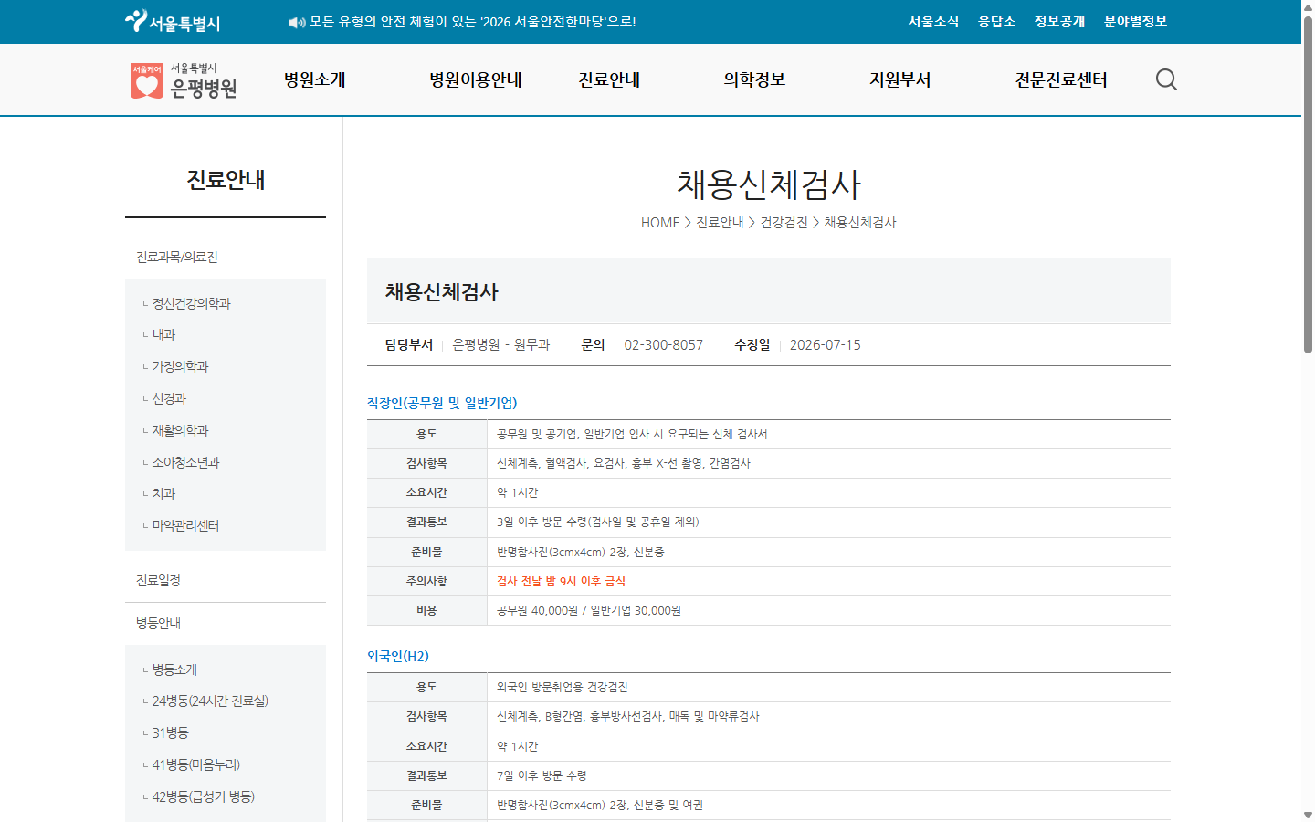
Task: Select 42병동(급성기 병동) in sidebar
Action: (204, 796)
